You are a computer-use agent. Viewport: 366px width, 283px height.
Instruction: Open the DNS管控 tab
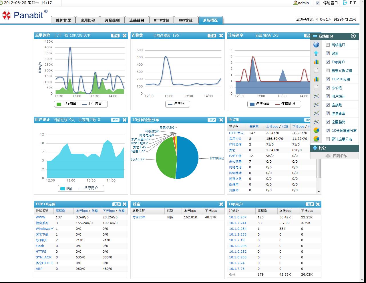pyautogui.click(x=186, y=20)
